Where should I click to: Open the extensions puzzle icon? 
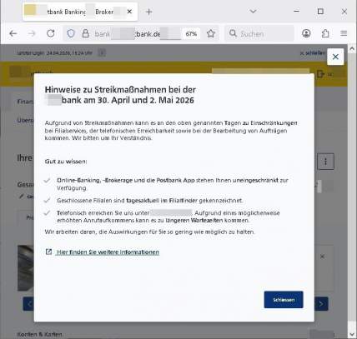coord(325,33)
